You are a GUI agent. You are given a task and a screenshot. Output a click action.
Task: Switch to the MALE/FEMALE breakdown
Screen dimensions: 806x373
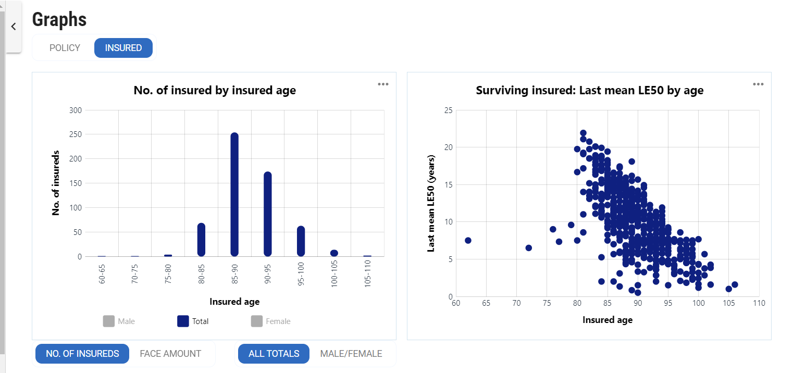351,354
